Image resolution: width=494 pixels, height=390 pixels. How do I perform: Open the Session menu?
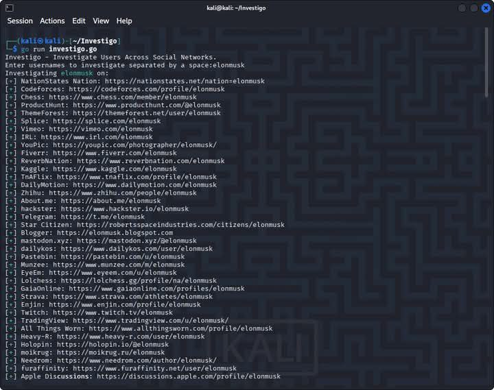pos(20,21)
